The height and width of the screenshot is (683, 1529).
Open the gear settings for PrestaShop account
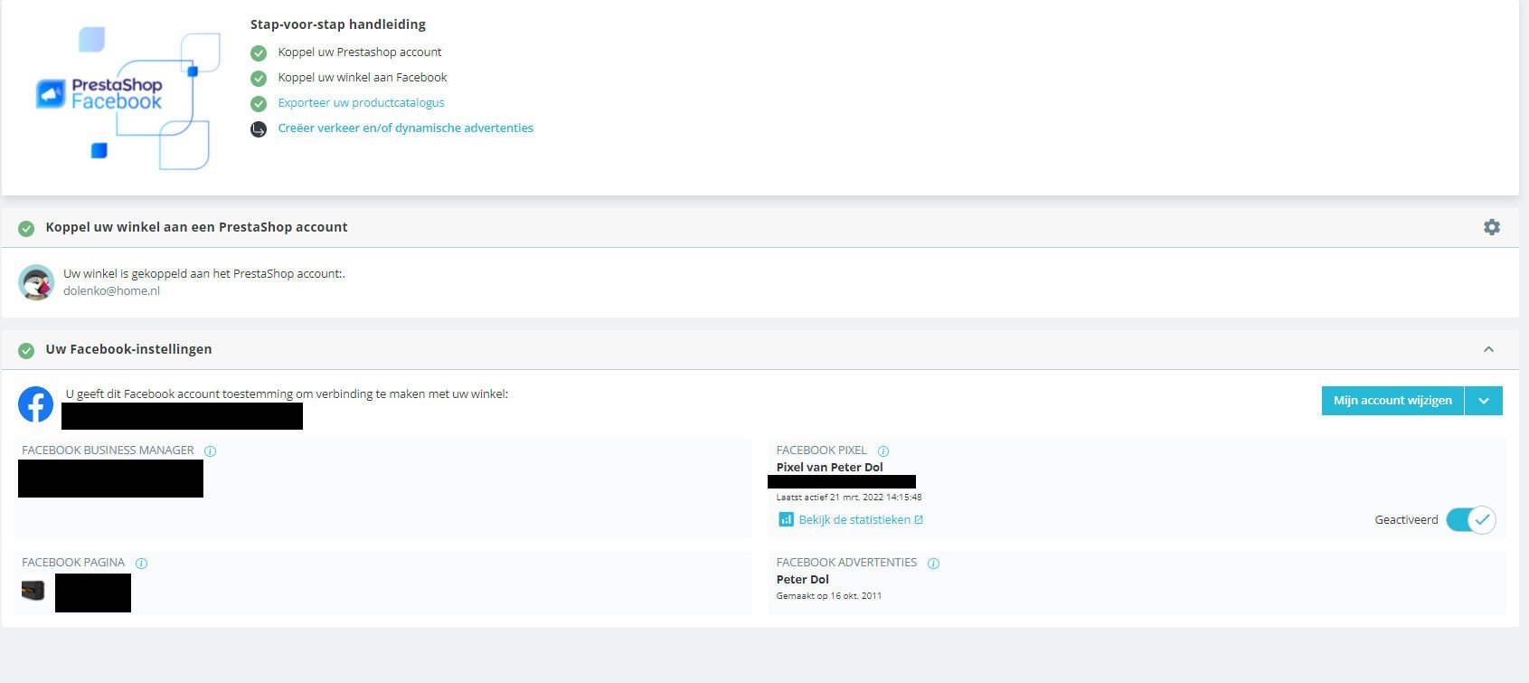[x=1492, y=227]
